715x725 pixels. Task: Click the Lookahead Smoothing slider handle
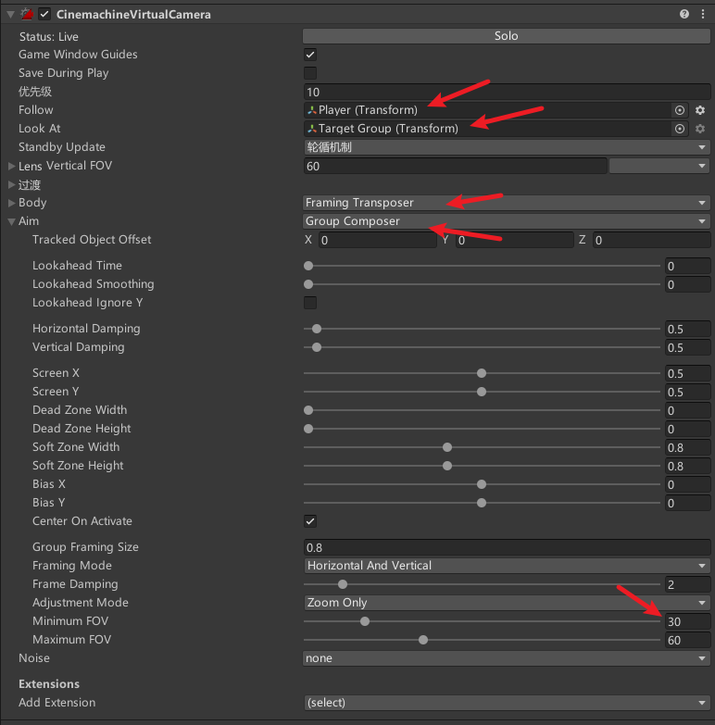click(x=308, y=284)
